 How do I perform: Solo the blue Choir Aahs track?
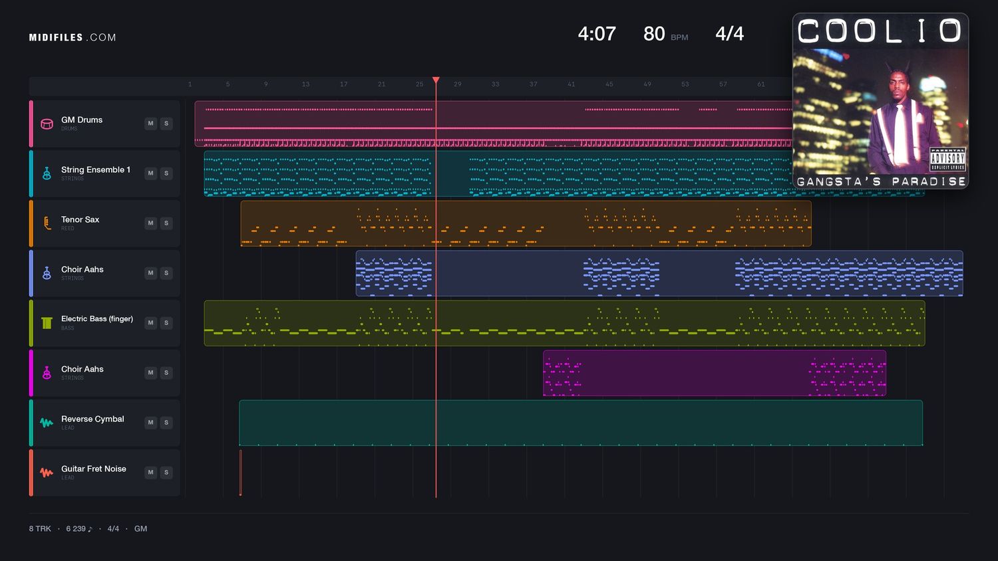tap(166, 273)
